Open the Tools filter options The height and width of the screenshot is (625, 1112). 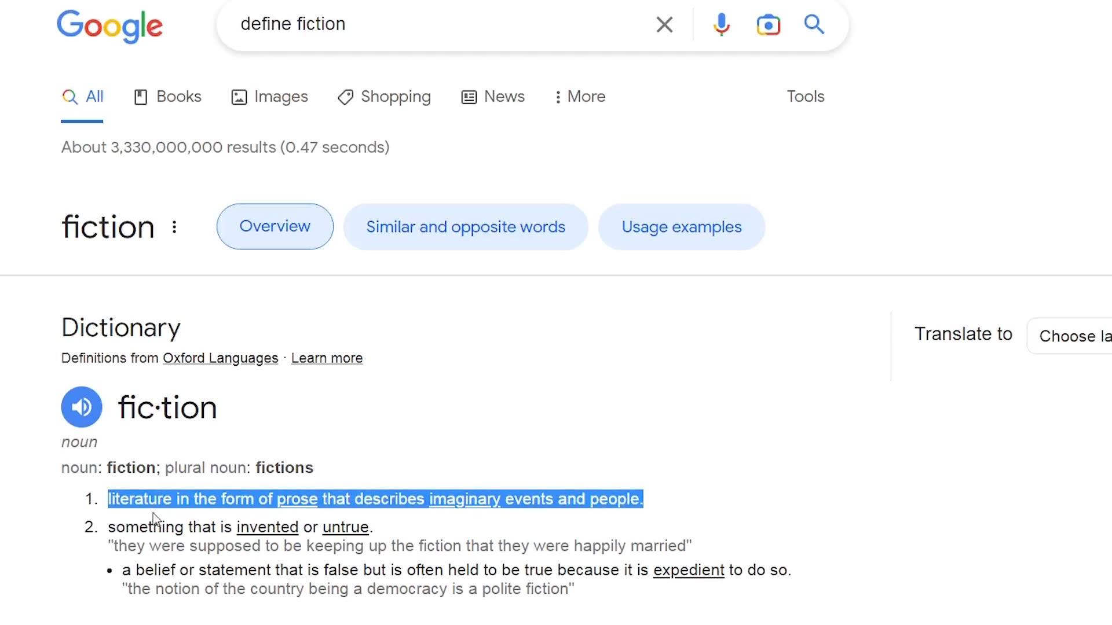coord(805,97)
